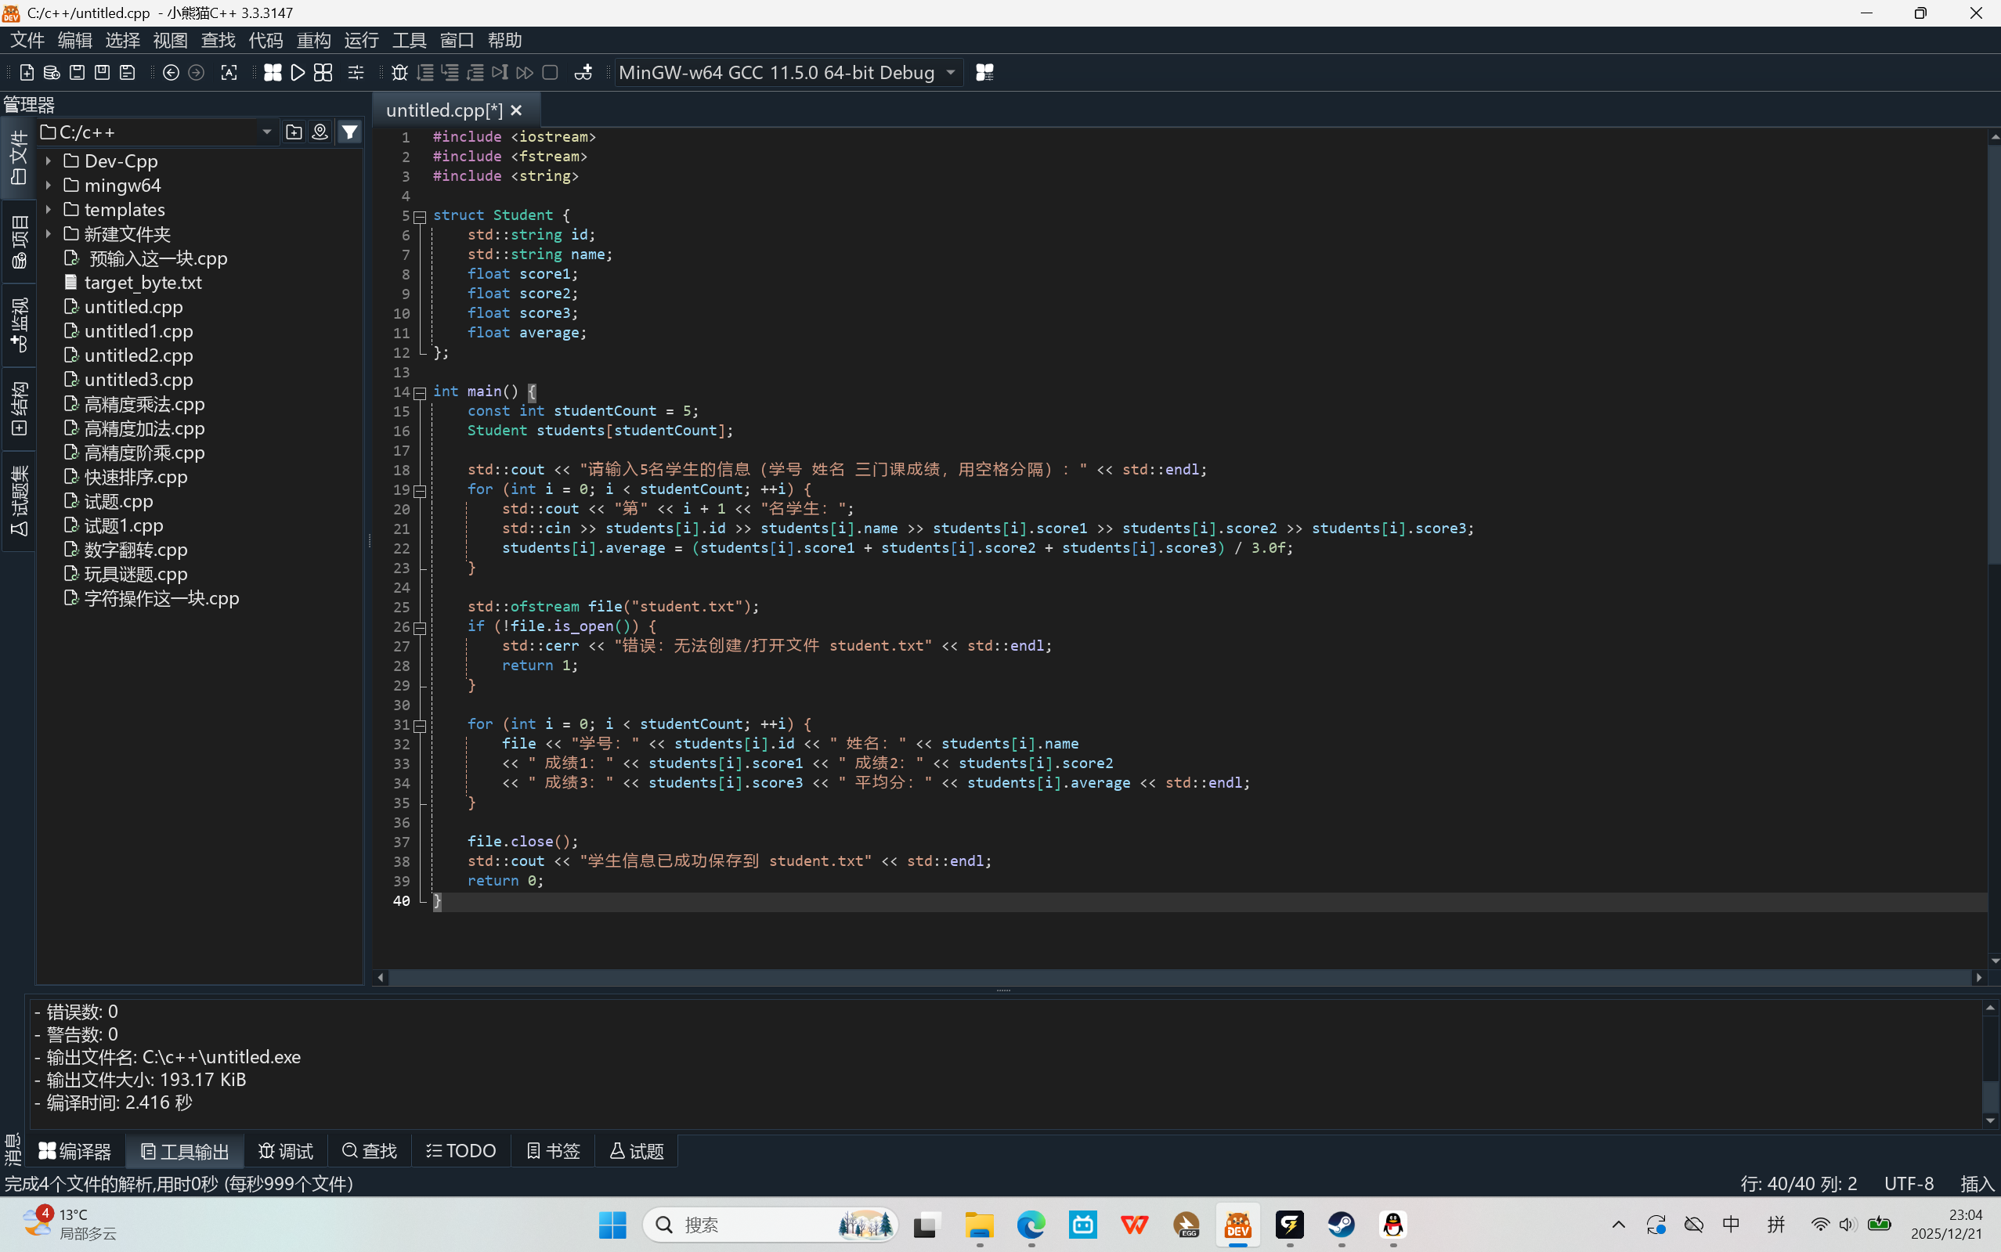Click the Stop execution square icon
Screen dimensions: 2001x1252
(x=550, y=73)
